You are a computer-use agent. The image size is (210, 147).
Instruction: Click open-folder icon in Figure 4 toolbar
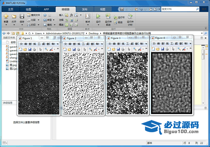coord(157,49)
